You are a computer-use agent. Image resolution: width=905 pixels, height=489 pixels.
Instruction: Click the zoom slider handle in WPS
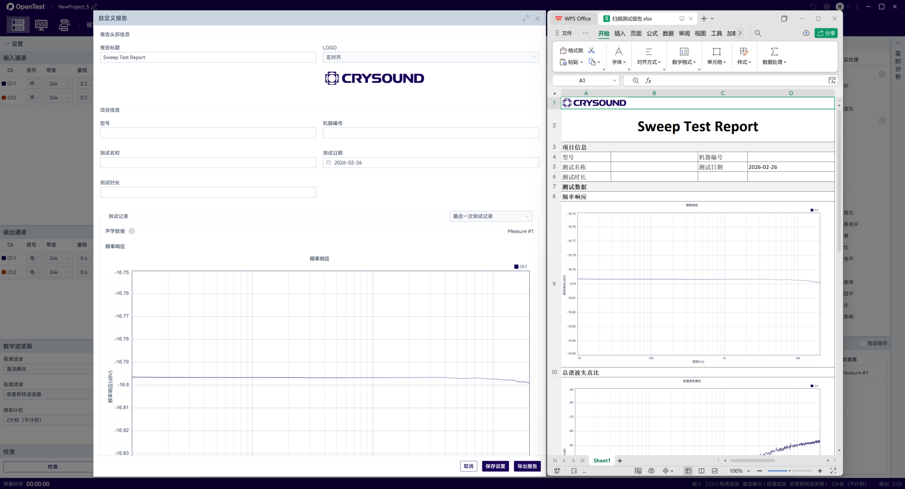(x=789, y=471)
